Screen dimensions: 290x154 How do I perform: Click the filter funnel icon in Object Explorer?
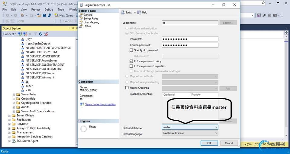[35, 34]
